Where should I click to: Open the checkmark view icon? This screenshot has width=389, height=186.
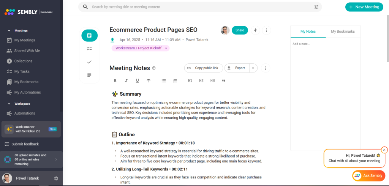coord(89,62)
